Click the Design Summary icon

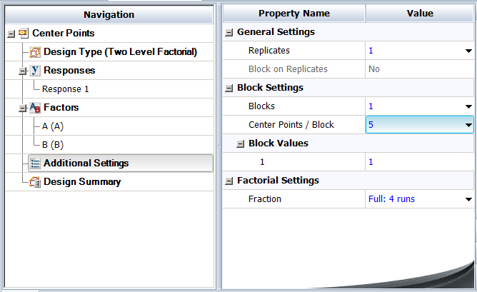pos(35,182)
